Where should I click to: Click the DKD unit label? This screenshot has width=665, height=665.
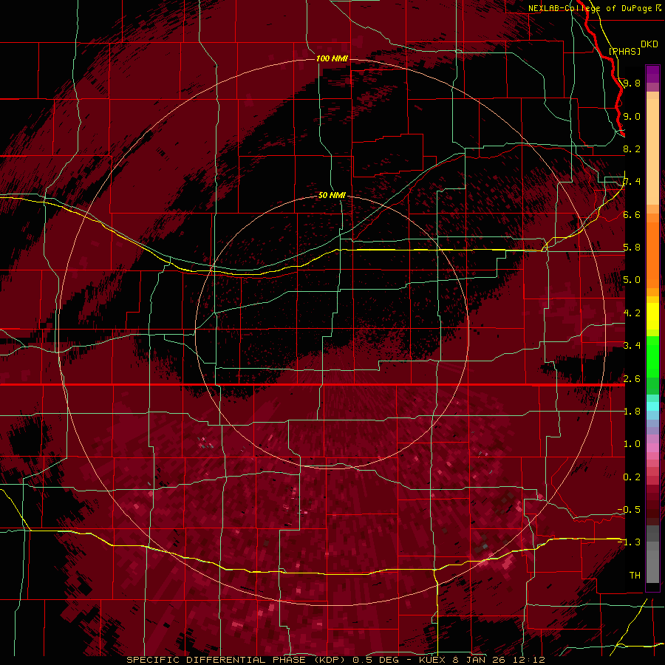pos(649,44)
